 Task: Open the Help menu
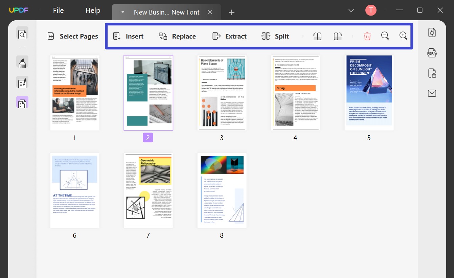(x=93, y=10)
